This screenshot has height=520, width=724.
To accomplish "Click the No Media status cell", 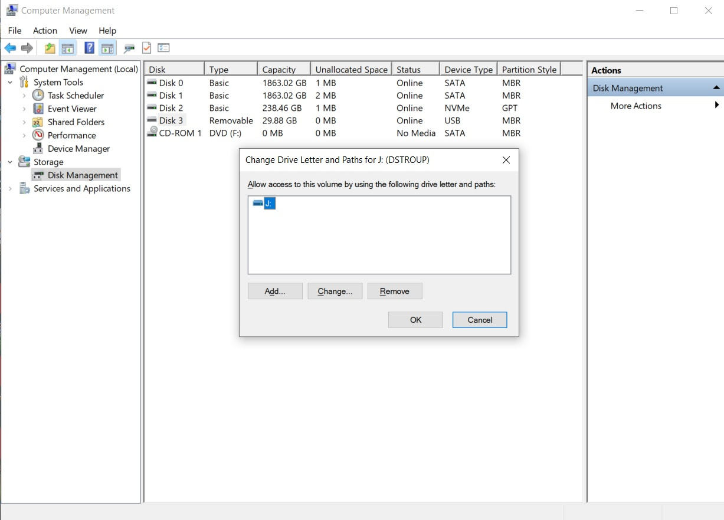I will [x=416, y=133].
